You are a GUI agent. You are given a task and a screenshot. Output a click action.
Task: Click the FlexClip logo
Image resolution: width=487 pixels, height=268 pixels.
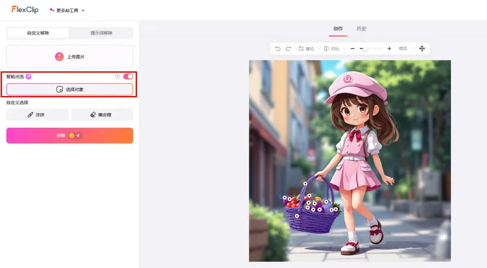pyautogui.click(x=25, y=10)
